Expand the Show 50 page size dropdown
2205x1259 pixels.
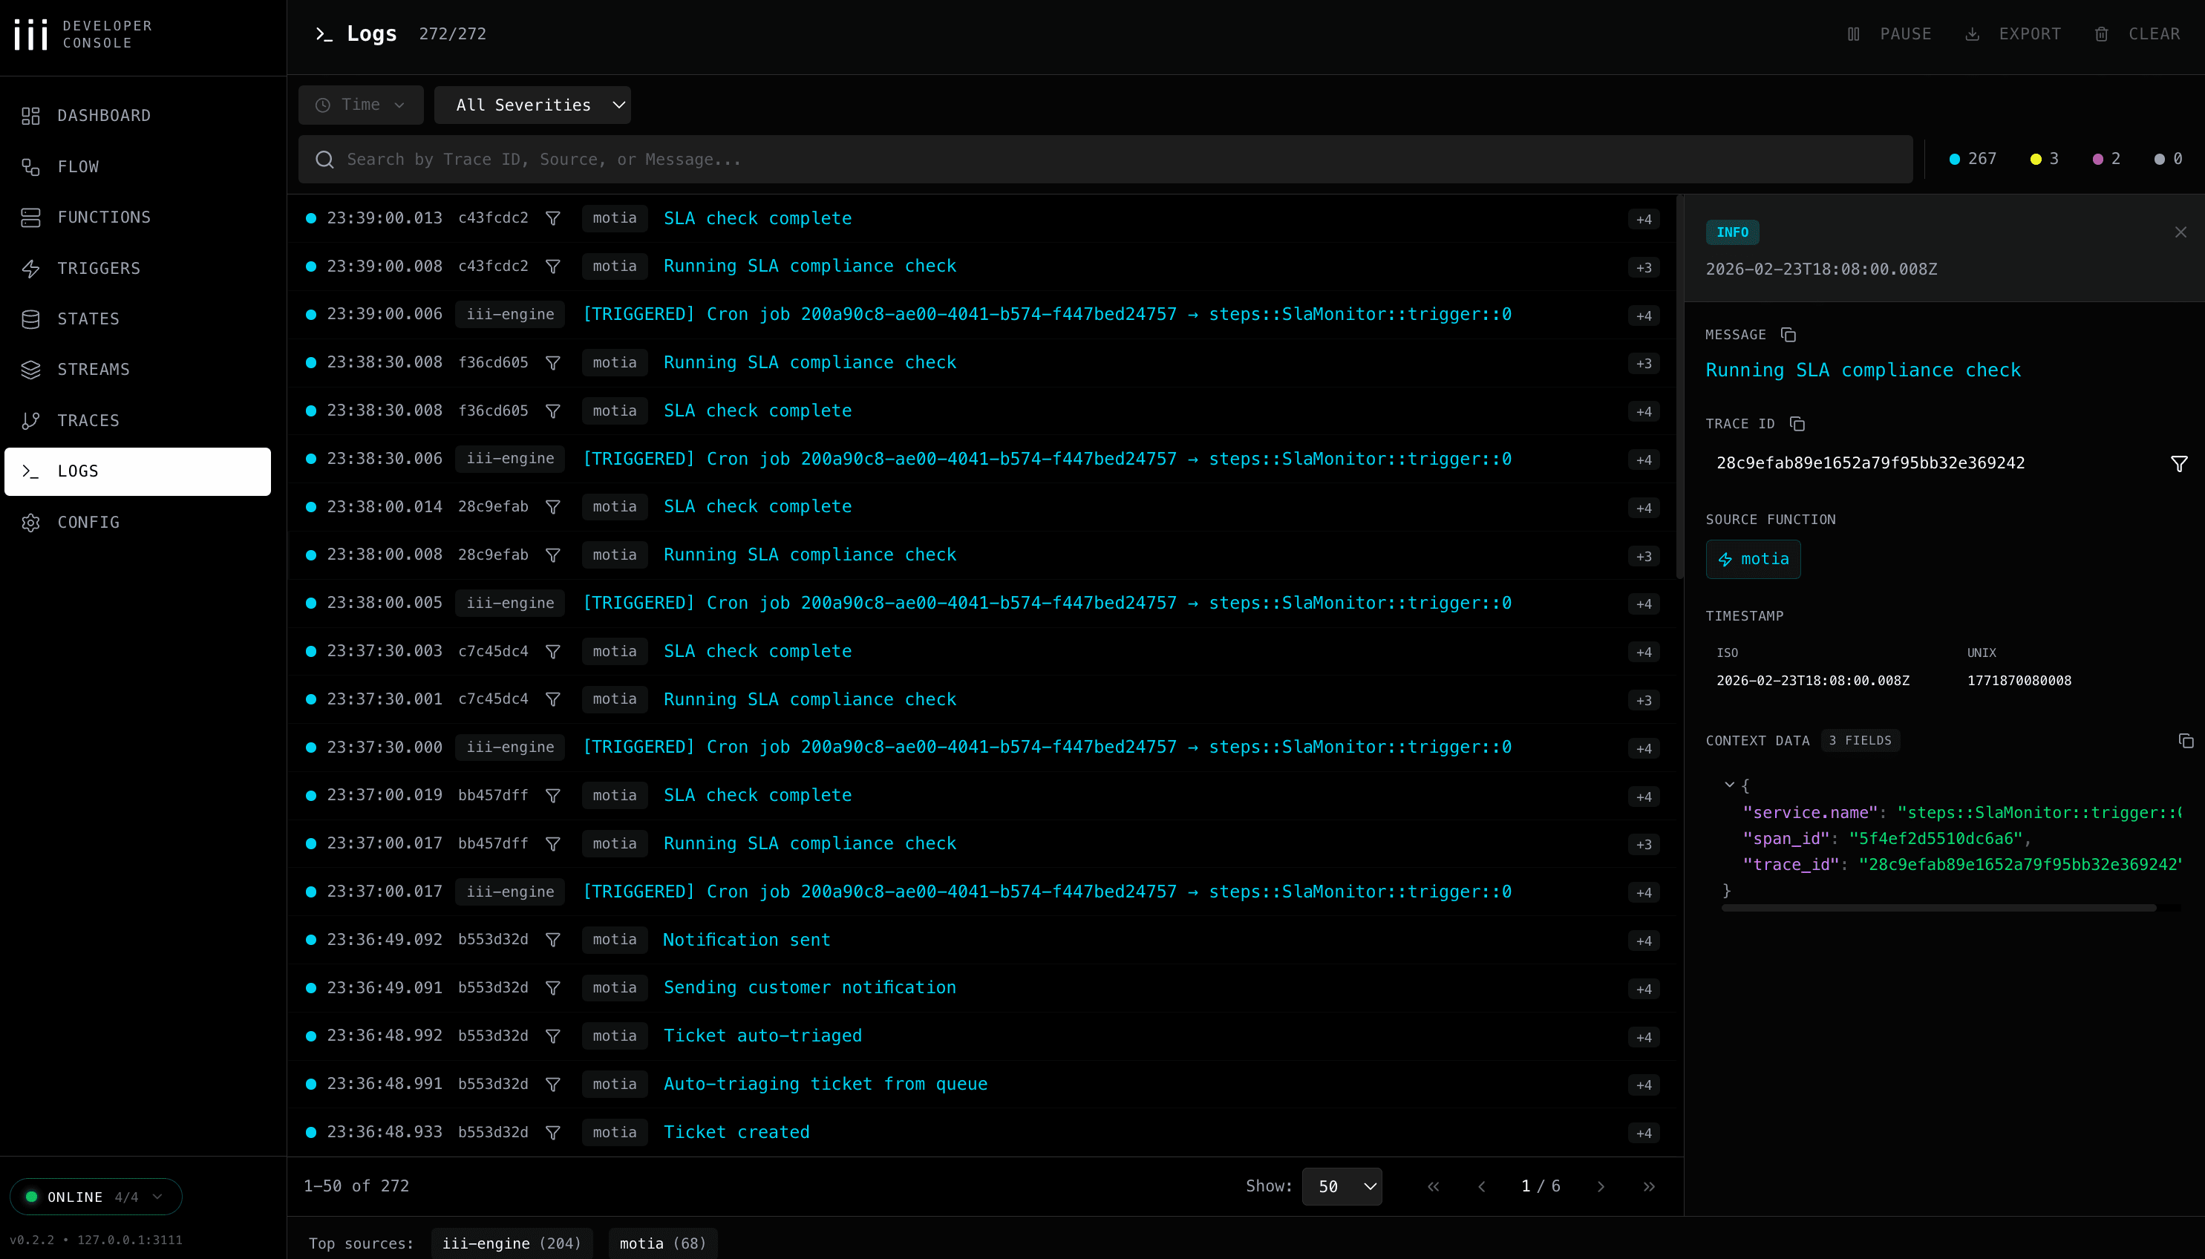point(1342,1186)
